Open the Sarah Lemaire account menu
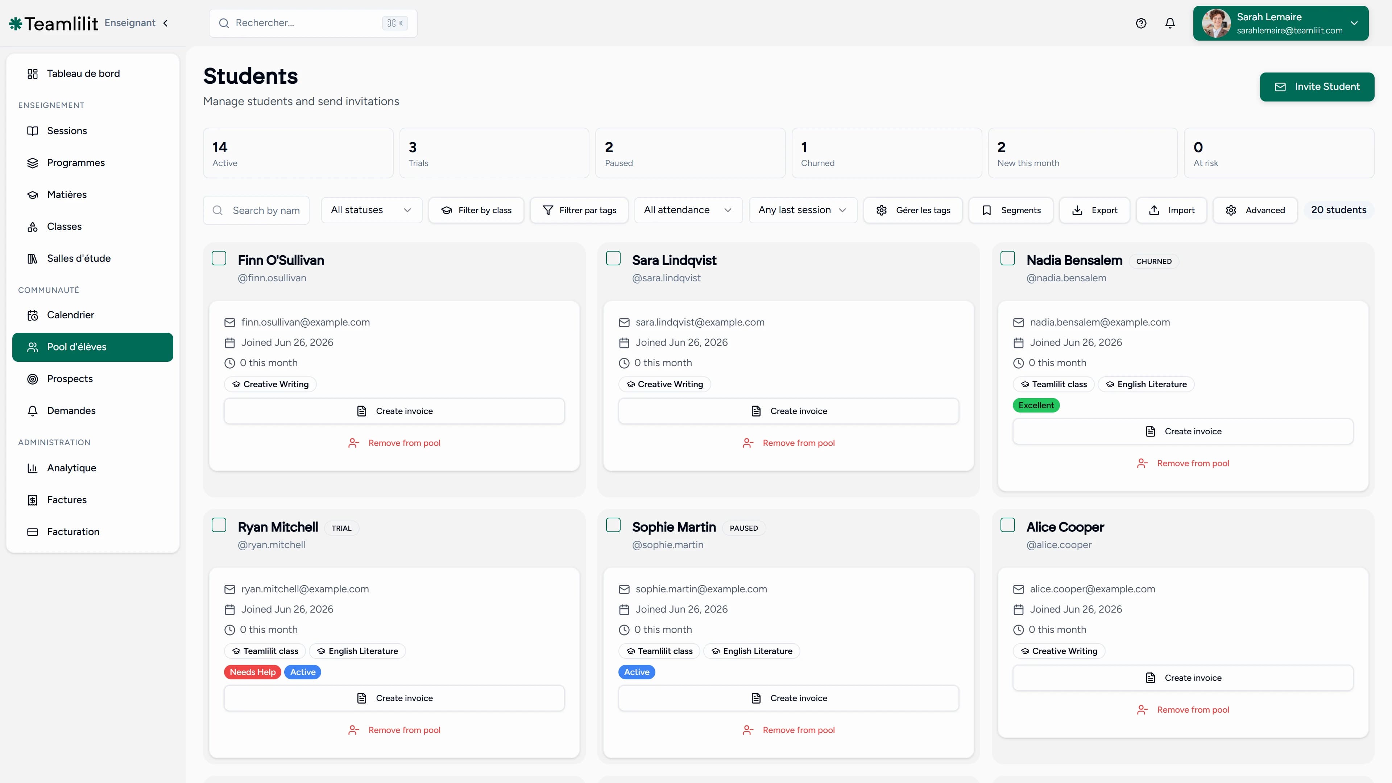 pos(1281,23)
